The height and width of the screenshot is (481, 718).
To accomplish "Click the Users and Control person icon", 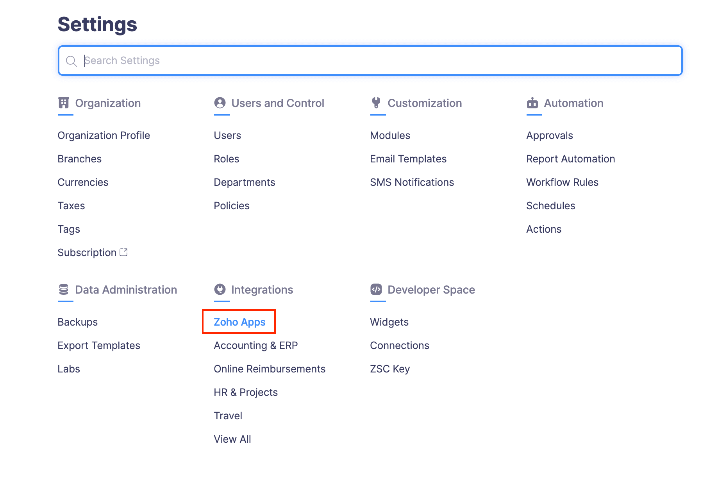I will (220, 103).
